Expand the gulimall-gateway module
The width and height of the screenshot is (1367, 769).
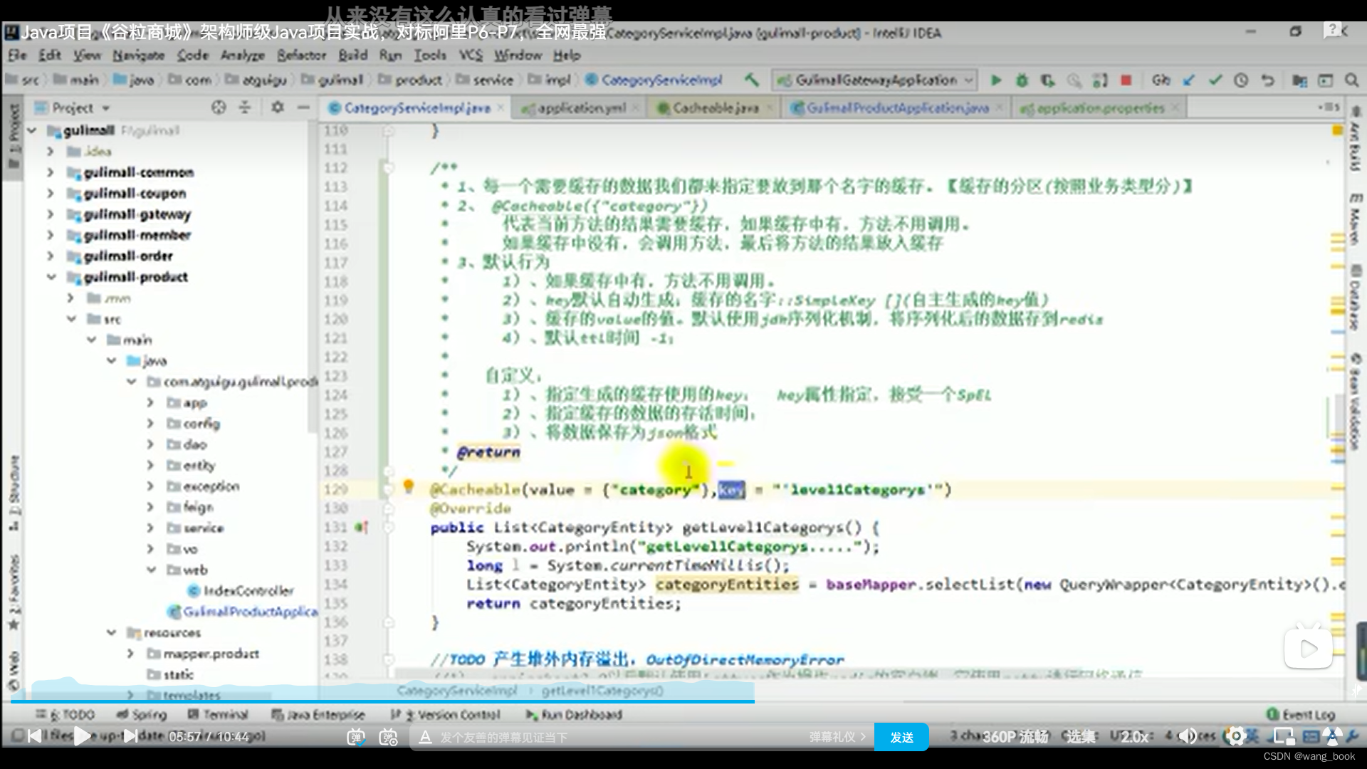click(x=50, y=214)
